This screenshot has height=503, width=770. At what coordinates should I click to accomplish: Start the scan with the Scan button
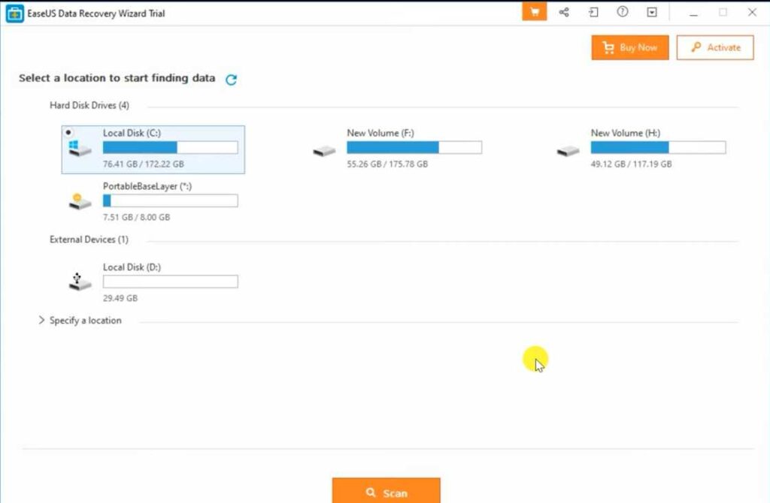(386, 491)
